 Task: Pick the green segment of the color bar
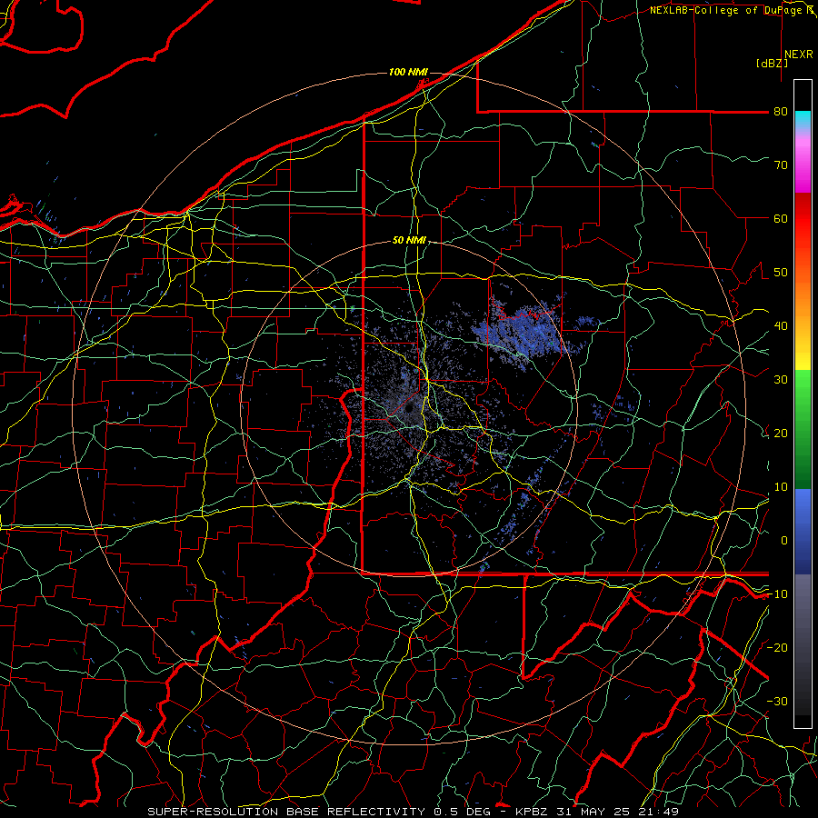803,428
